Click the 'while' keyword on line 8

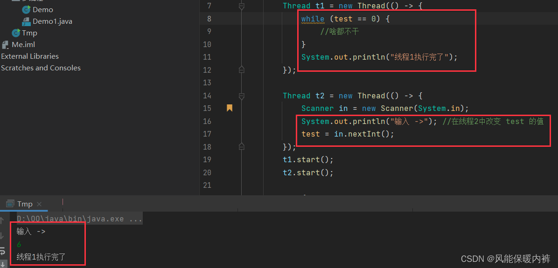click(x=313, y=19)
